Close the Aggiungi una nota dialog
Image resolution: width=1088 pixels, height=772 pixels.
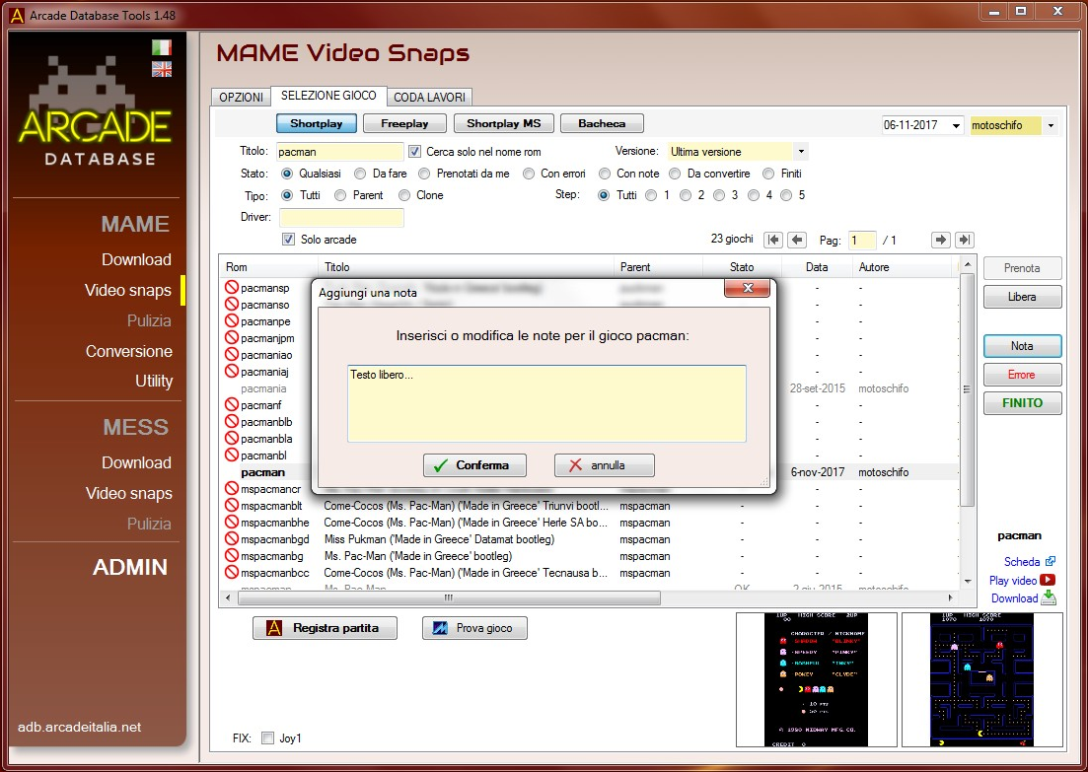point(748,288)
